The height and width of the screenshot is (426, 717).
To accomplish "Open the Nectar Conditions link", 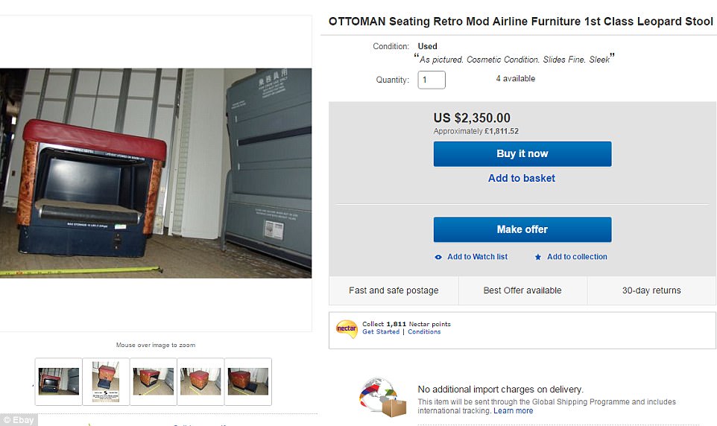I will (x=424, y=332).
